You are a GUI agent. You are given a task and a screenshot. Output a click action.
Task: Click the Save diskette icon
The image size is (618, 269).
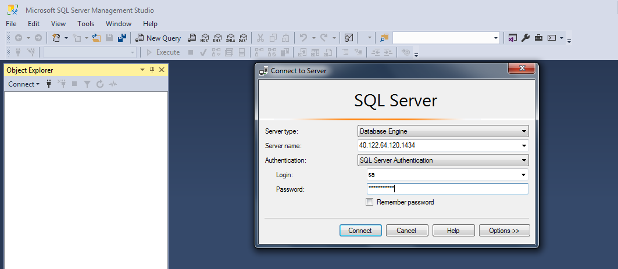pyautogui.click(x=109, y=38)
